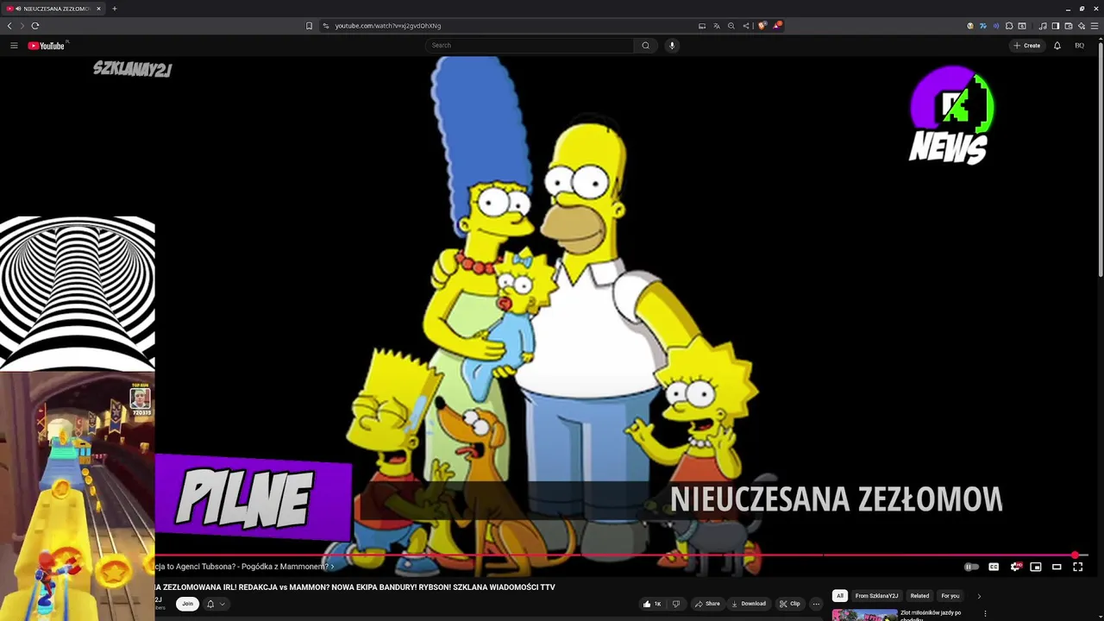Go to the YouTube home logo

tap(47, 46)
